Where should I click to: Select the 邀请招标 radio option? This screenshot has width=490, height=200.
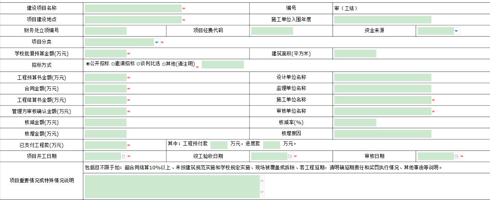pyautogui.click(x=113, y=64)
